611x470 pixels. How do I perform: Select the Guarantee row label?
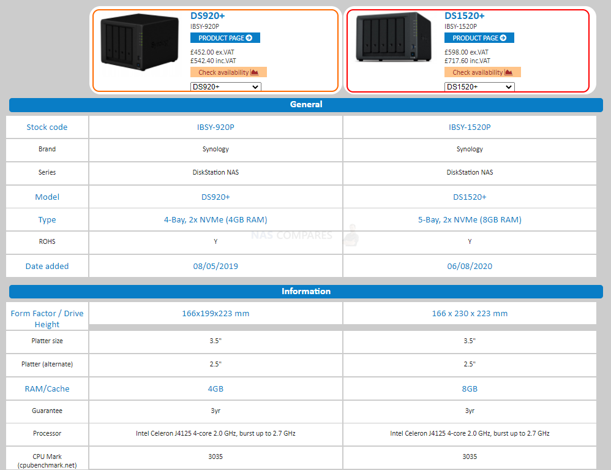coord(47,411)
